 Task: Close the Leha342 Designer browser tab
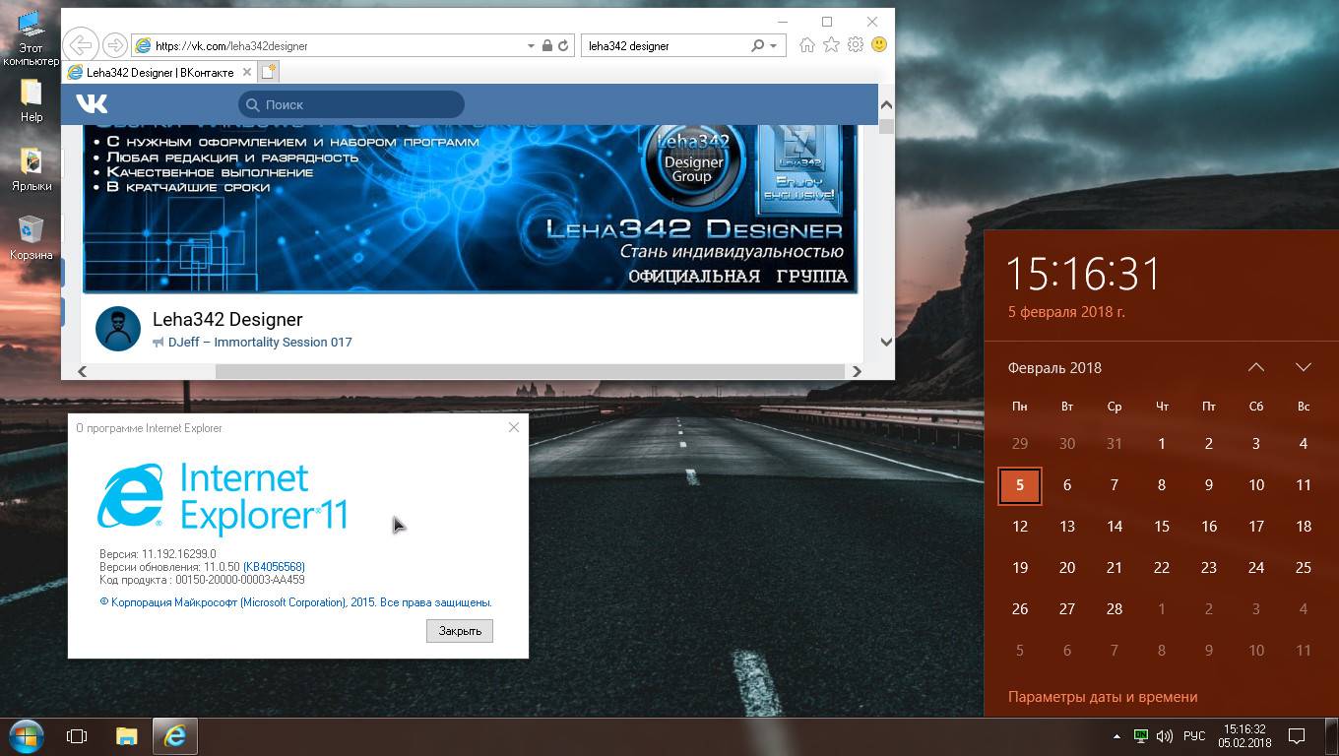(247, 72)
